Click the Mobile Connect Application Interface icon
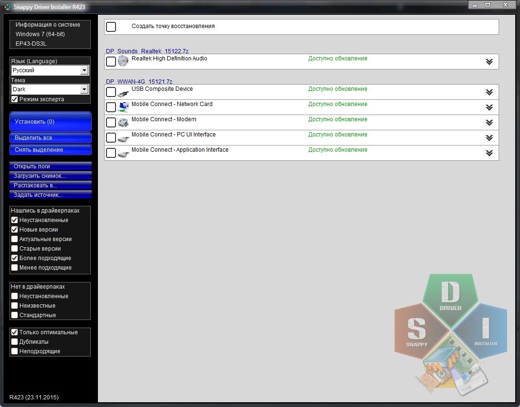The height and width of the screenshot is (407, 520). coord(123,154)
